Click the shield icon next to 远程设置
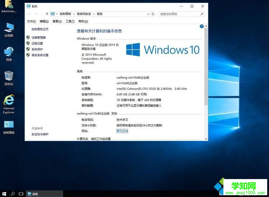This screenshot has width=269, height=197. [x=28, y=43]
